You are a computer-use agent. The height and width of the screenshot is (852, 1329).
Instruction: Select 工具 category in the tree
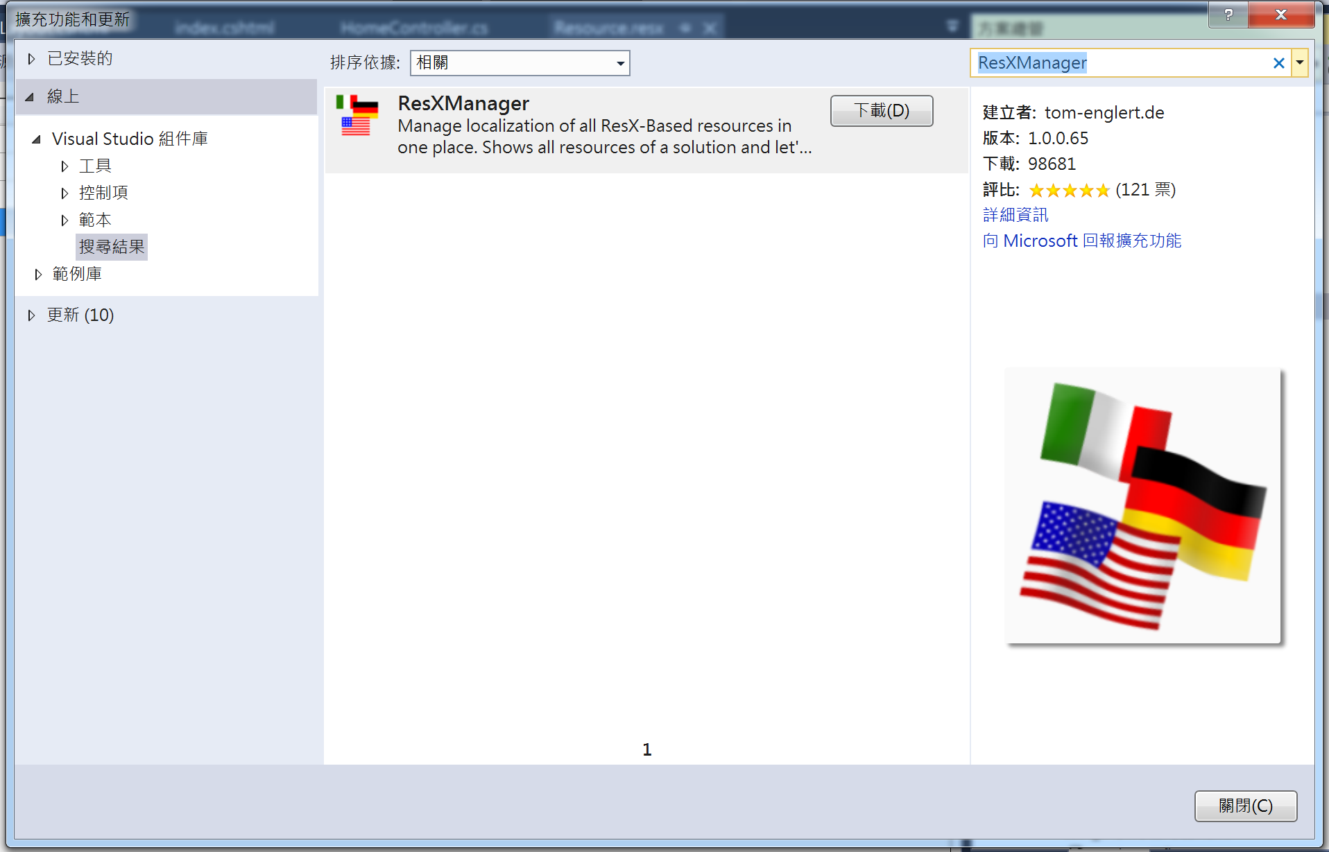coord(95,166)
